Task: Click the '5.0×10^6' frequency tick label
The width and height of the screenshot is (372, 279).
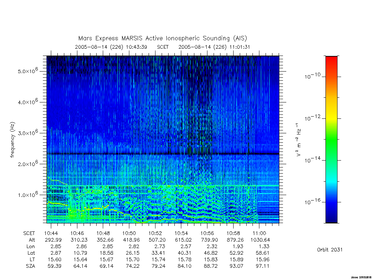Action: [x=28, y=71]
